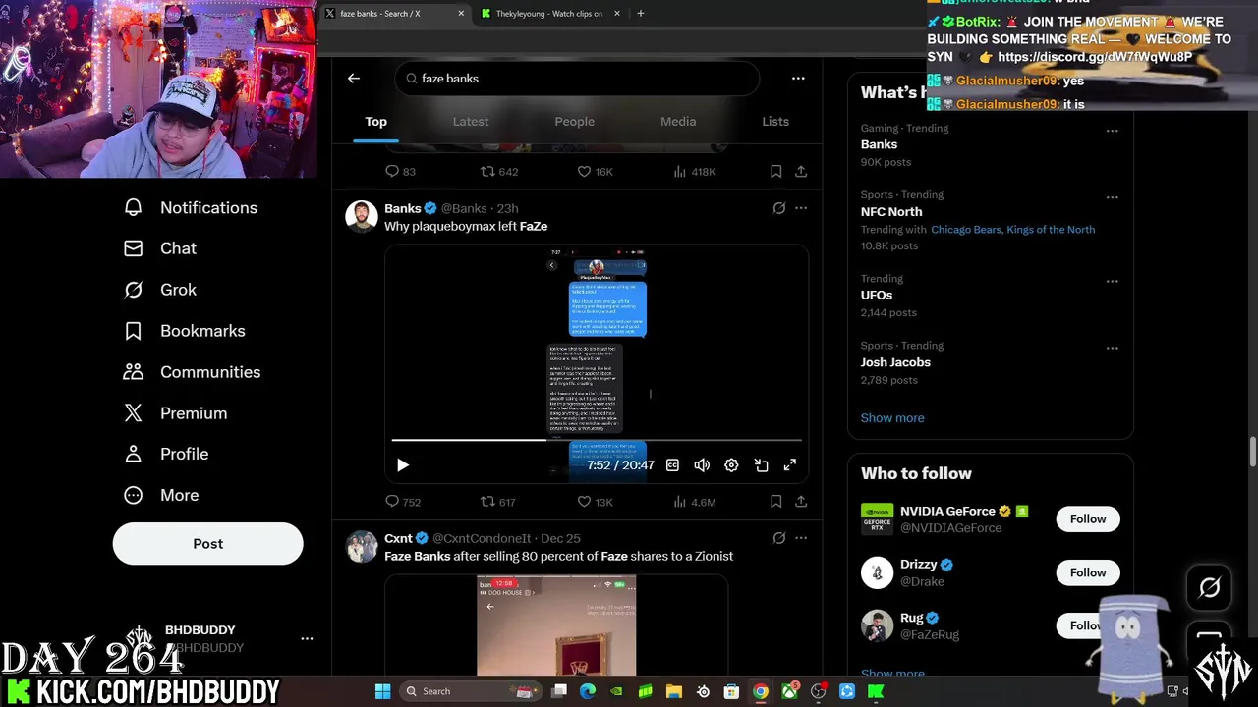The width and height of the screenshot is (1258, 707).
Task: Toggle video captions
Action: (672, 465)
